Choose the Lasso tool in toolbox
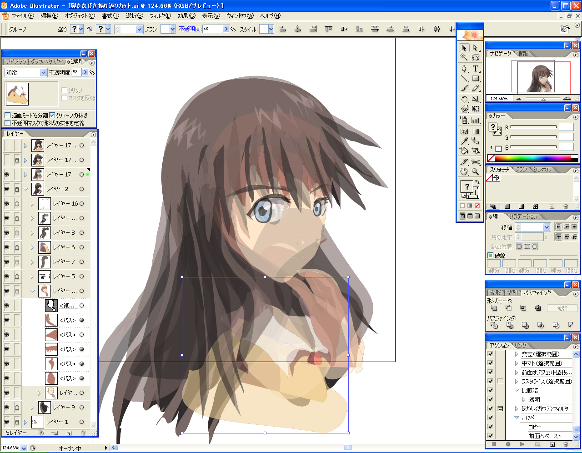The height and width of the screenshot is (453, 582). tap(476, 57)
